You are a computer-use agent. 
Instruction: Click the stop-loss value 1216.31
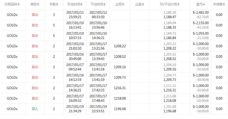[120, 88]
